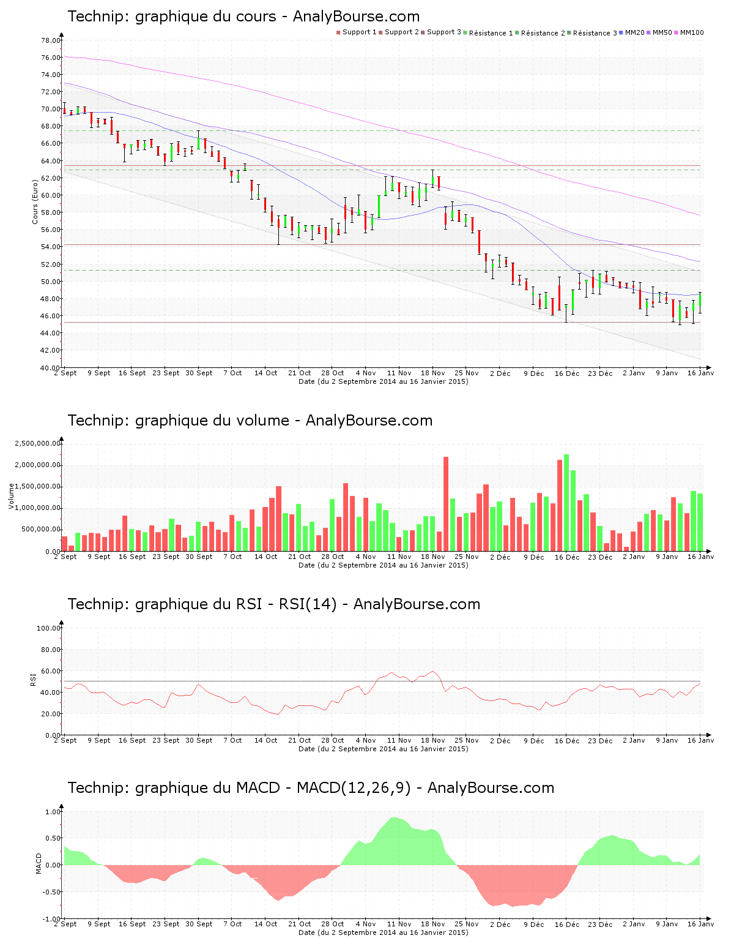Click '9 Janv' date tick under MACD chart
This screenshot has height=949, width=734.
[x=667, y=924]
